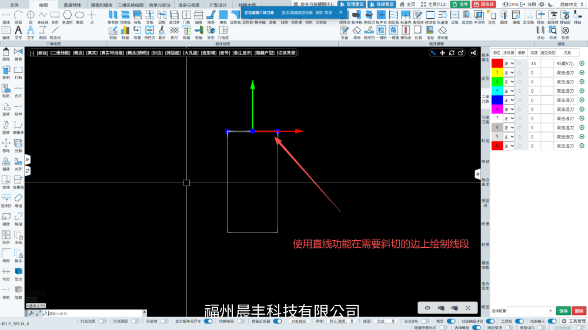This screenshot has width=588, height=330.
Task: Select the 圆 circle tool
Action: click(x=31, y=17)
